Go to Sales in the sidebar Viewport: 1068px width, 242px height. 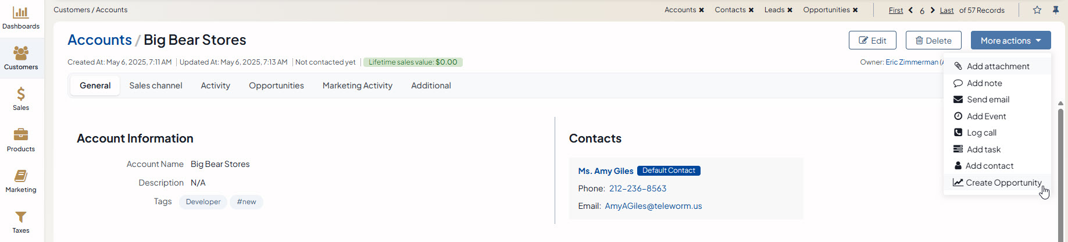21,98
